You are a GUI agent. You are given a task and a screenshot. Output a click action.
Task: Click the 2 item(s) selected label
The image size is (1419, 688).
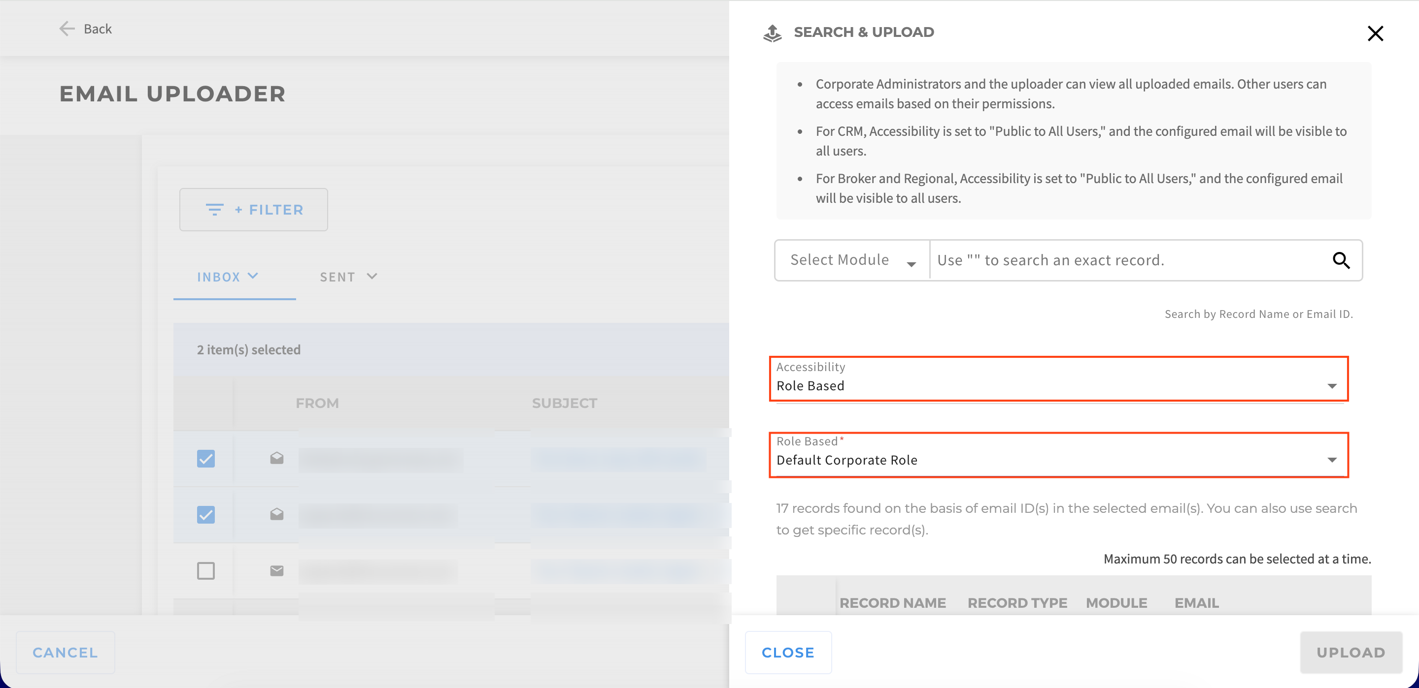[x=249, y=350]
